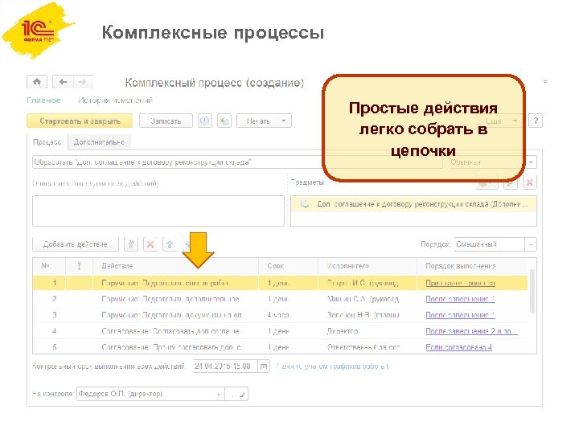Select action row 1 Поручение
This screenshot has height=434, width=579.
(x=281, y=283)
